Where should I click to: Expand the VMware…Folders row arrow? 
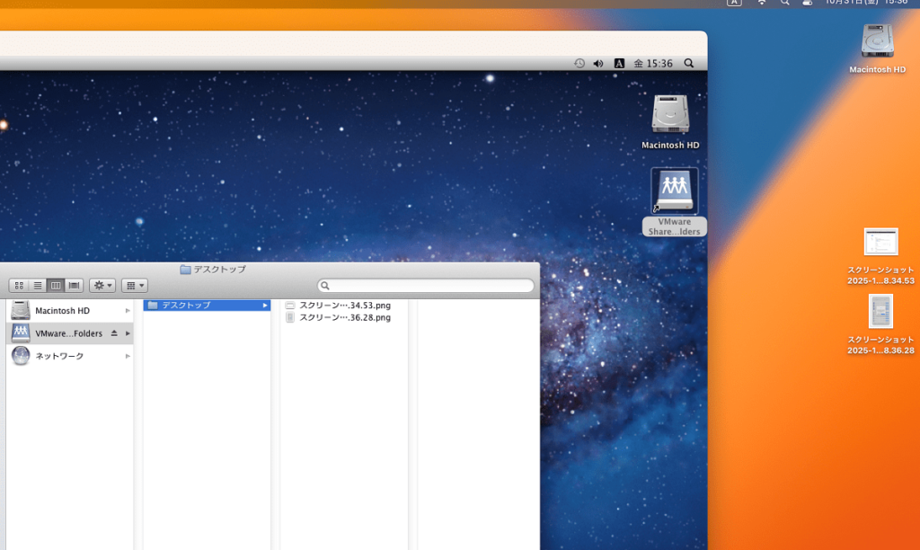pyautogui.click(x=128, y=333)
